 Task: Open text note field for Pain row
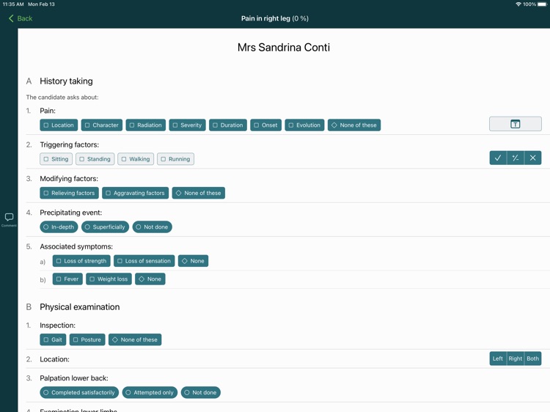[x=515, y=124]
